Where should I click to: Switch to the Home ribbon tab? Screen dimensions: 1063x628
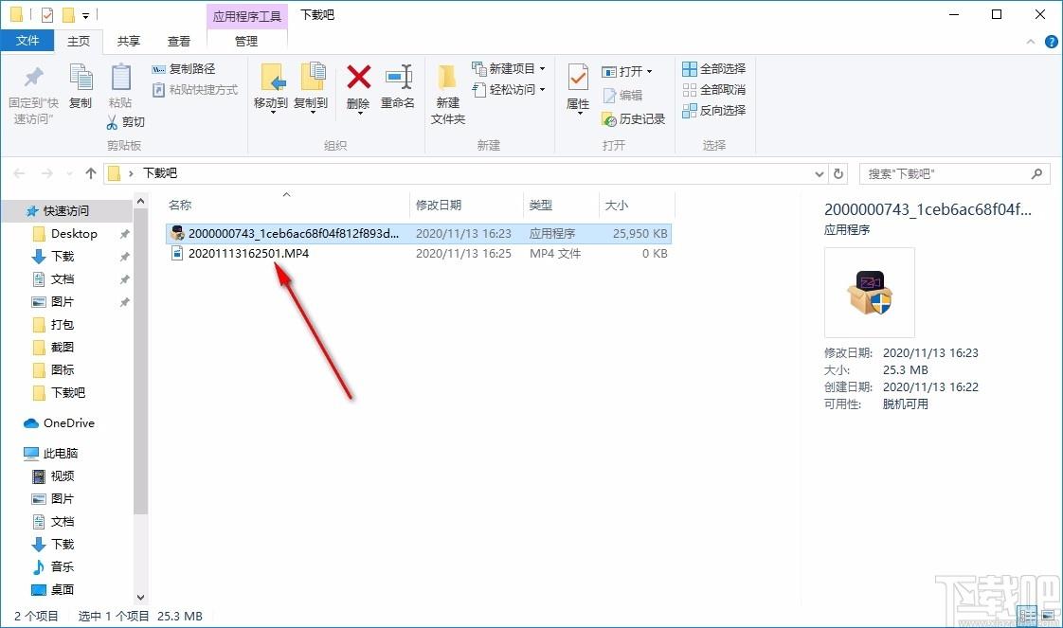click(78, 42)
